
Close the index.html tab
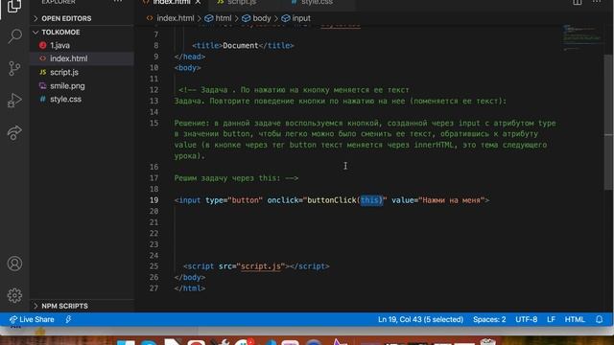click(198, 2)
